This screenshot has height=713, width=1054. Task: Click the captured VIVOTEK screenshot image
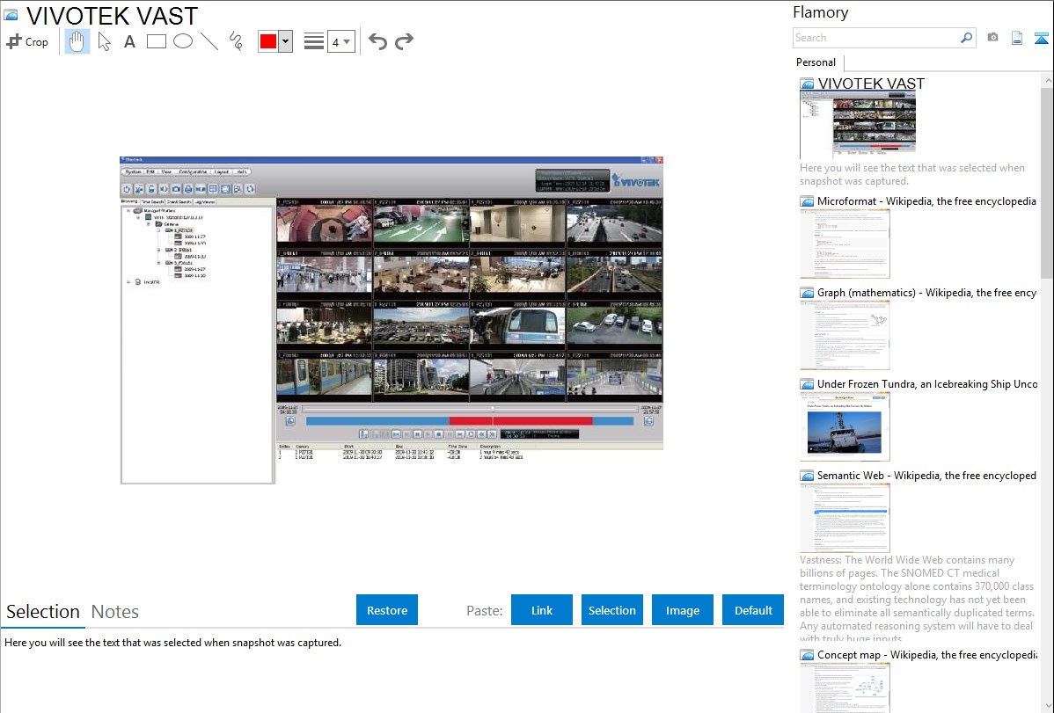coord(392,320)
